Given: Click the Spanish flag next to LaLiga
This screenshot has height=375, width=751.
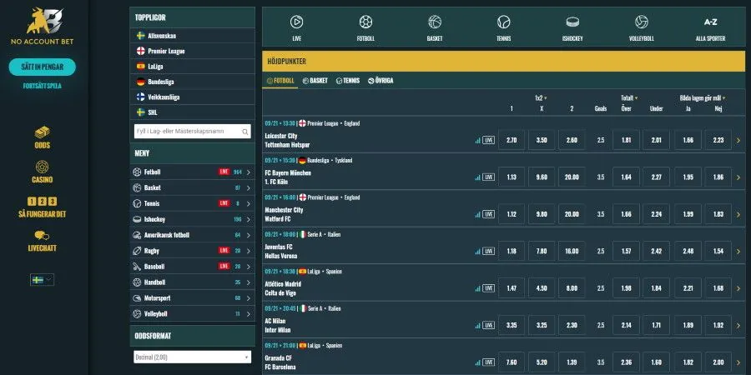Looking at the screenshot, I should [141, 67].
